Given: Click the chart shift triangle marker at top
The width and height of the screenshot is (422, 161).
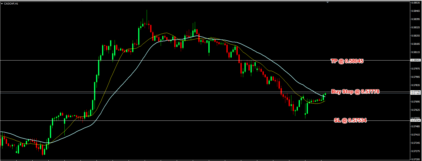Looking at the screenshot, I should (x=327, y=2).
